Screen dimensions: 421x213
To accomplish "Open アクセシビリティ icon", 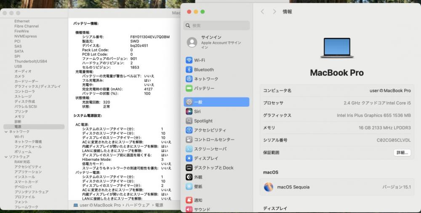I will pos(189,130).
